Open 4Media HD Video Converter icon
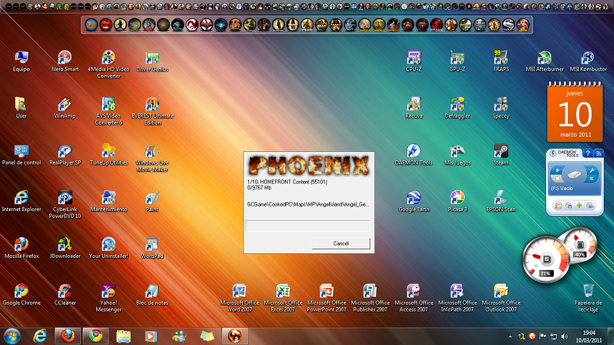Viewport: 614px width, 345px height. (x=108, y=65)
